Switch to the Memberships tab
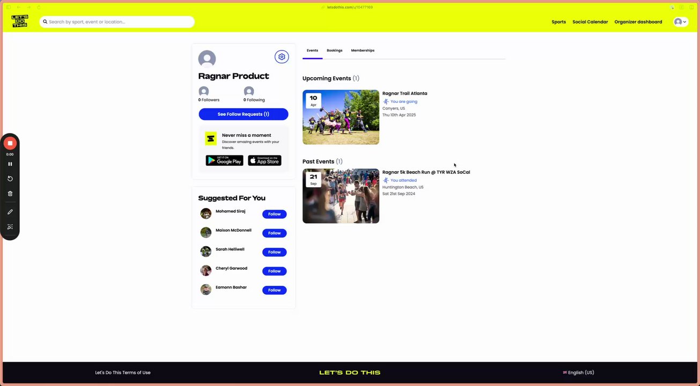Viewport: 700px width, 386px height. point(363,50)
